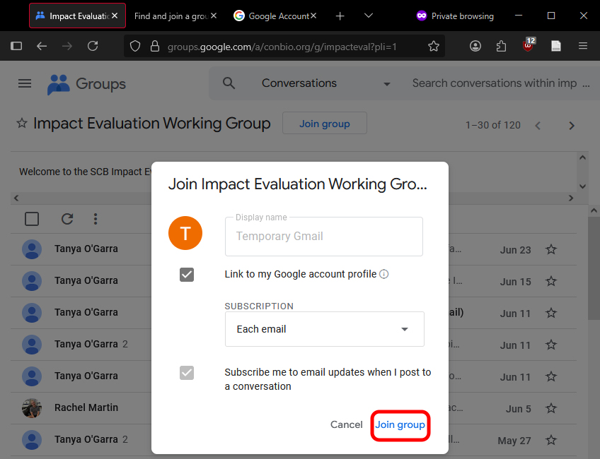Open the browser tab list dropdown
This screenshot has width=600, height=459.
click(x=369, y=16)
